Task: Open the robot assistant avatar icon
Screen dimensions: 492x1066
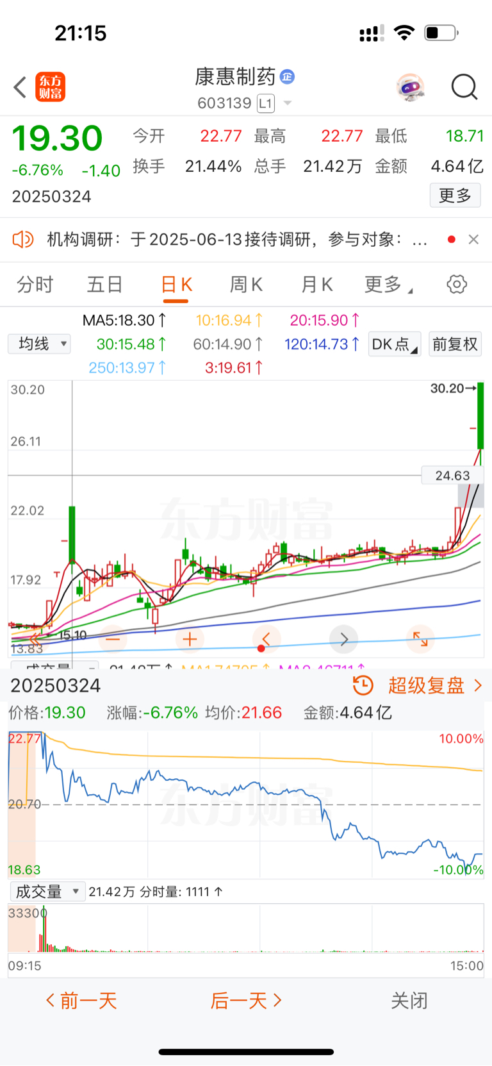Action: coord(410,87)
